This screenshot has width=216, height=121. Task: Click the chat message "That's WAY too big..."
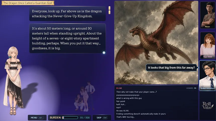126,117
